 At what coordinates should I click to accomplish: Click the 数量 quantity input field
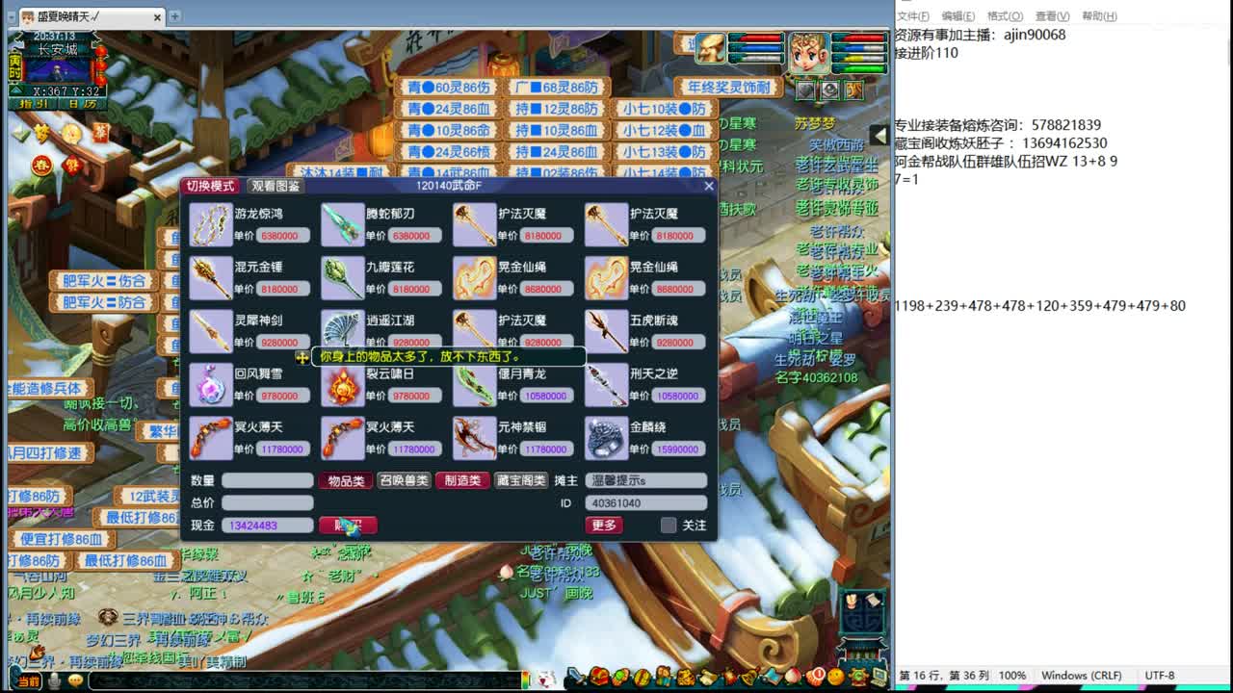(268, 480)
